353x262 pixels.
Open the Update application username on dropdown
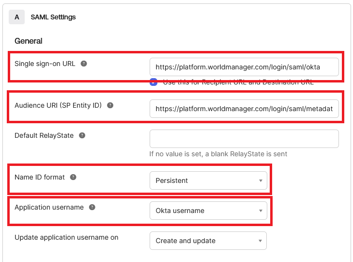(208, 241)
